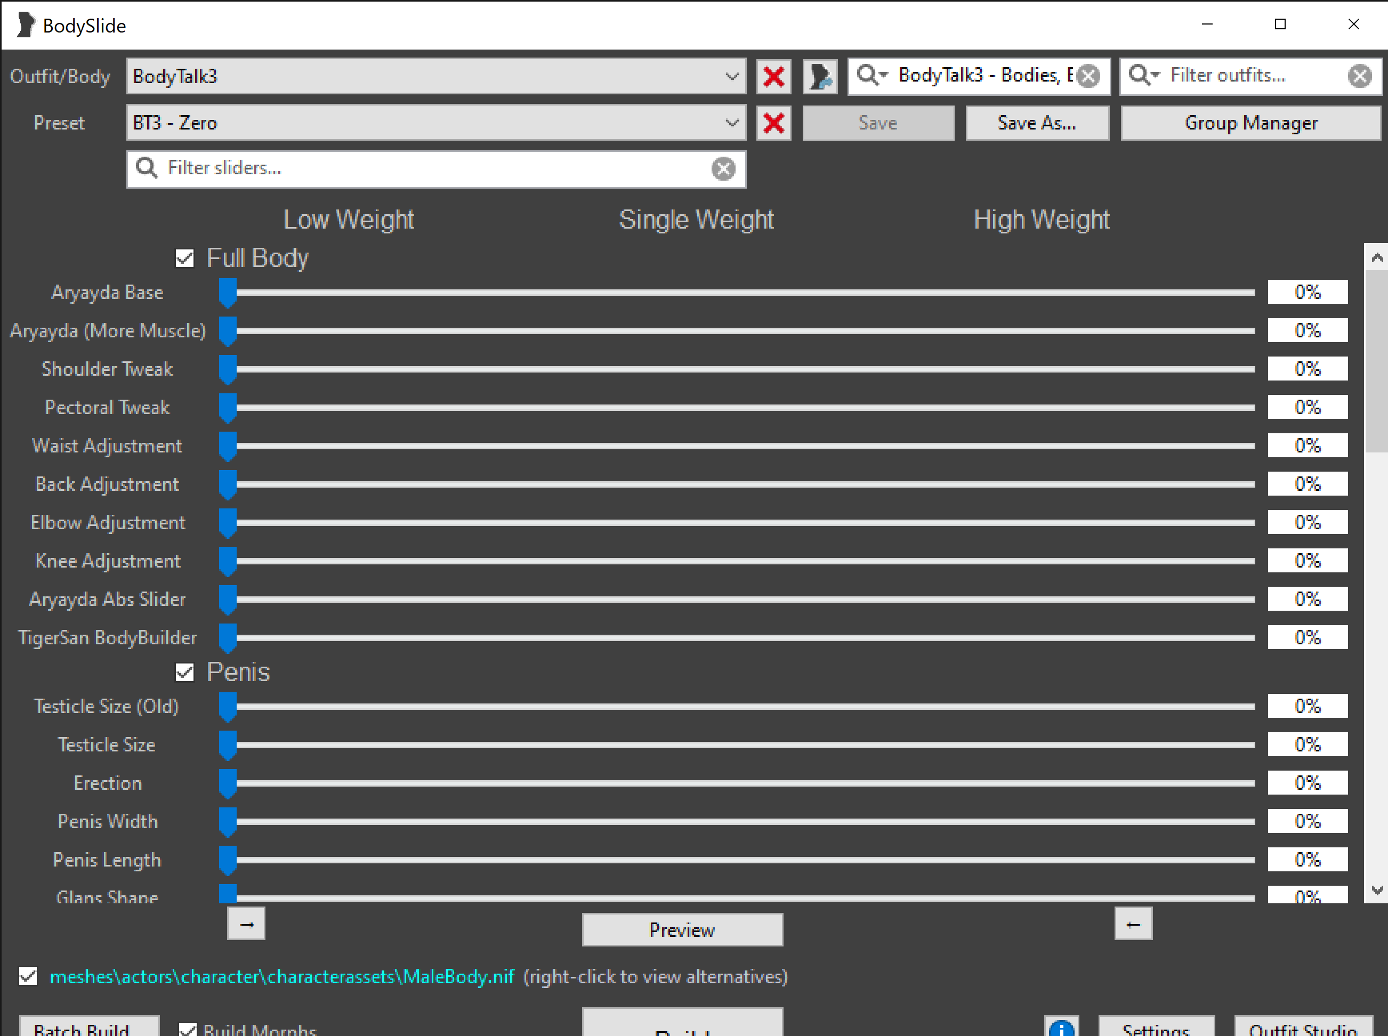Expand the Preset BT3 - Zero dropdown
Screen dimensions: 1388x1036
pos(731,123)
